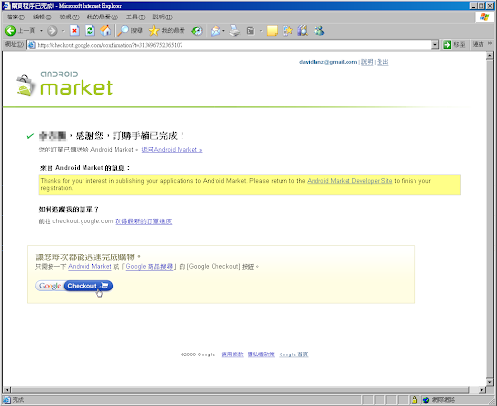Click the horizontal scrollbar left arrow
Viewport: 497px width, 406px height.
[7, 389]
